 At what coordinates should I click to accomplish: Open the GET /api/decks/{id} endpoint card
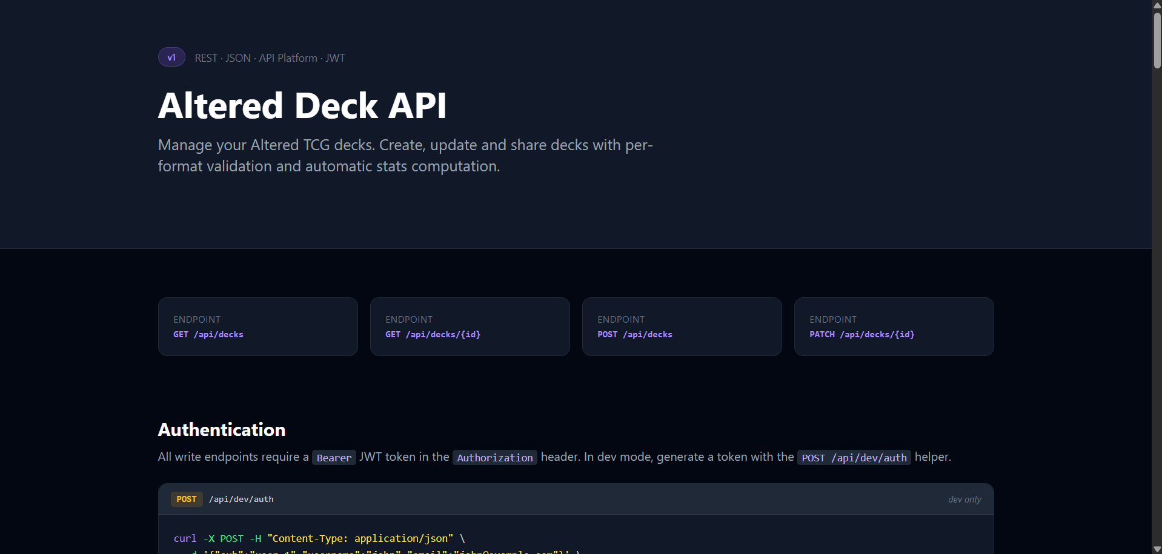click(x=470, y=326)
